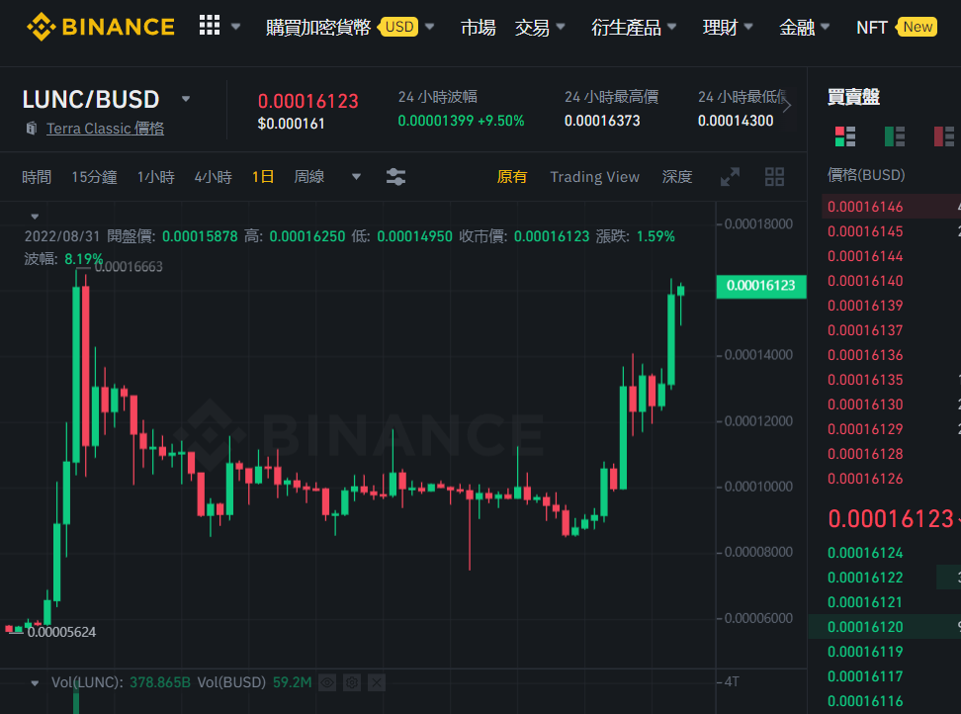Image resolution: width=961 pixels, height=714 pixels.
Task: Toggle the volume indicator eye icon
Action: pos(328,682)
